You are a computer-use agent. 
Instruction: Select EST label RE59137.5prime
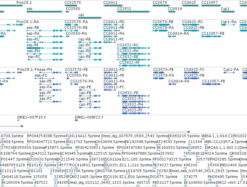pos(167,183)
